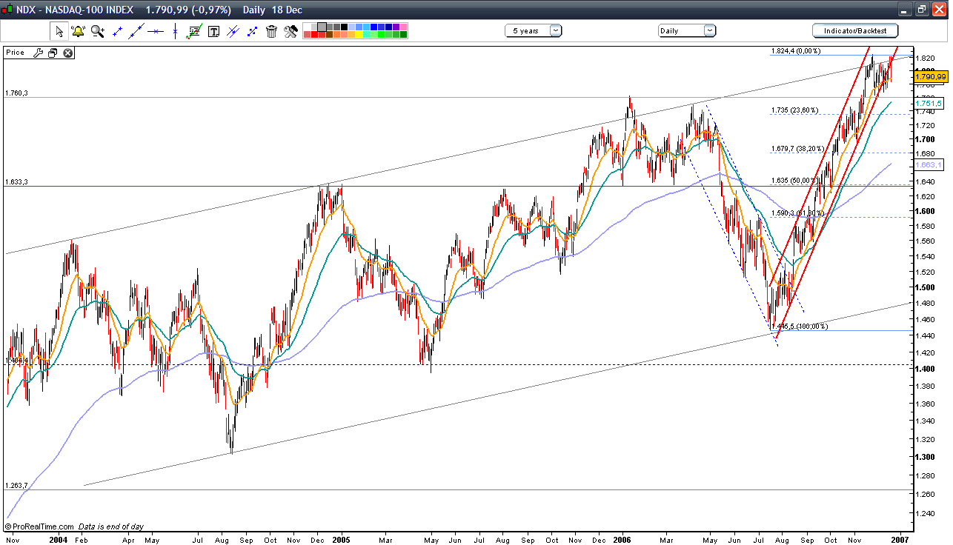Viewport: 953px width, 545px height.
Task: Click the yellow 1.790,99 current price tag
Action: [x=931, y=76]
